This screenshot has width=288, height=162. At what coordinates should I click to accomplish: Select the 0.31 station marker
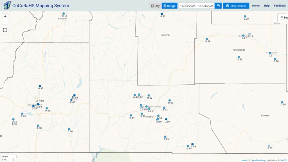[x=164, y=108]
